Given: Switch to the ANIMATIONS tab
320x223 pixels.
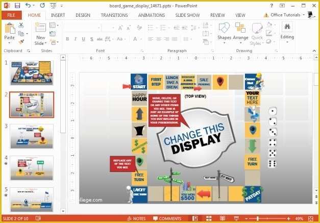Looking at the screenshot, I should point(152,15).
